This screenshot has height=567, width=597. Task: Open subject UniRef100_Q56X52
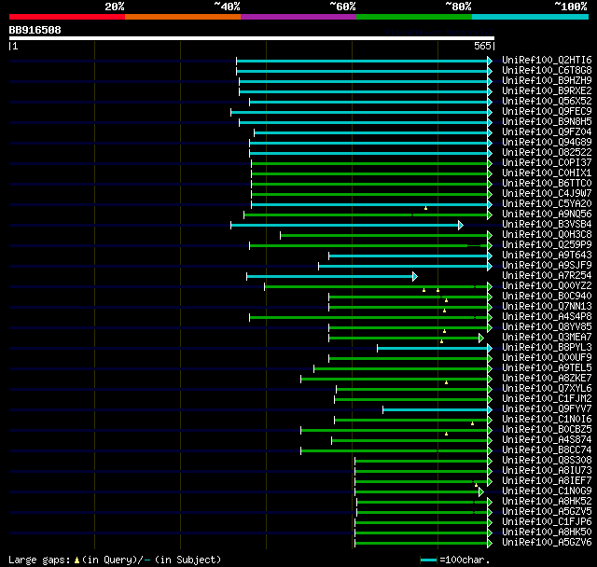click(x=547, y=102)
